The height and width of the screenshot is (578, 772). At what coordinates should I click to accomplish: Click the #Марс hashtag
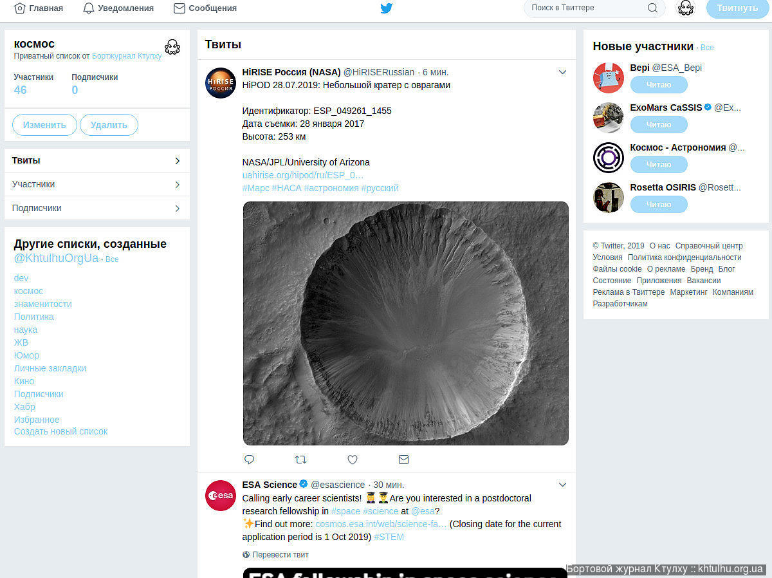[256, 188]
